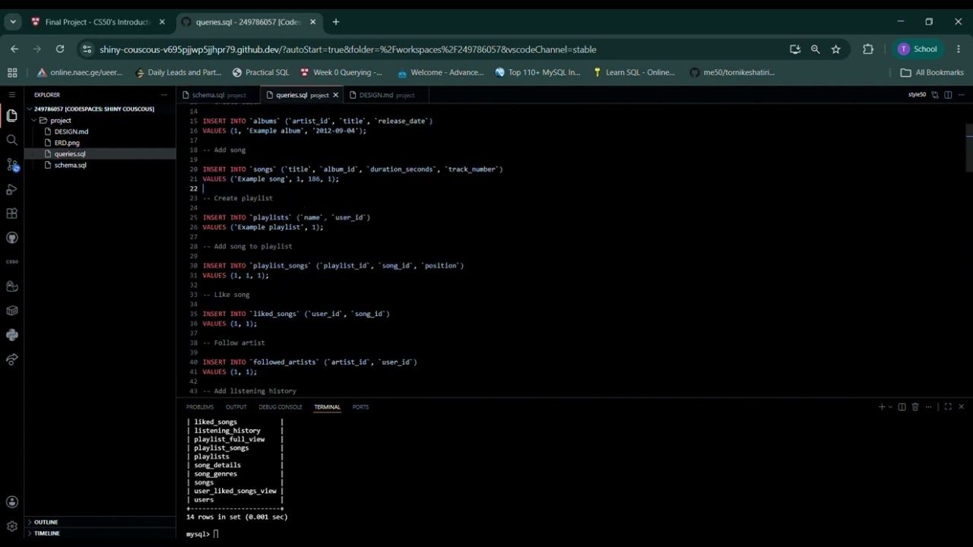The image size is (973, 547).
Task: Open the CS50 duck debugger icon
Action: [11, 286]
